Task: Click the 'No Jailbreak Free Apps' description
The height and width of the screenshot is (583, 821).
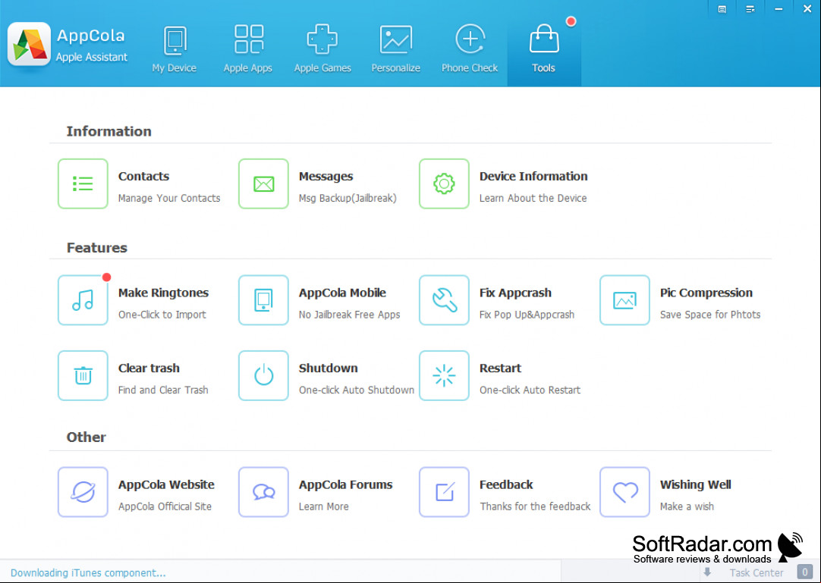Action: [349, 315]
